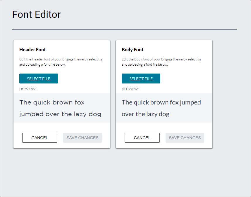The image size is (251, 197).
Task: Click SELECT FILE under Body Font
Action: coord(141,79)
